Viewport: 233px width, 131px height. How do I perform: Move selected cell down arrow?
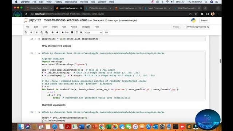coord(57,32)
